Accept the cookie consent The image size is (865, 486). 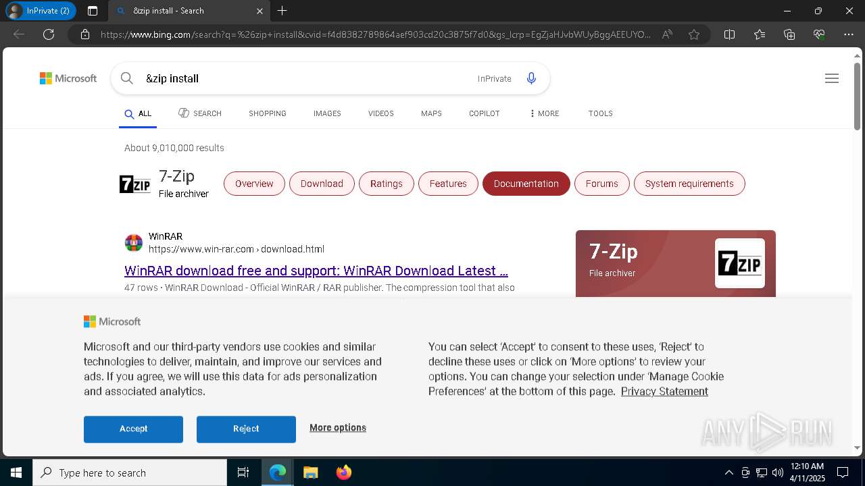click(x=133, y=429)
